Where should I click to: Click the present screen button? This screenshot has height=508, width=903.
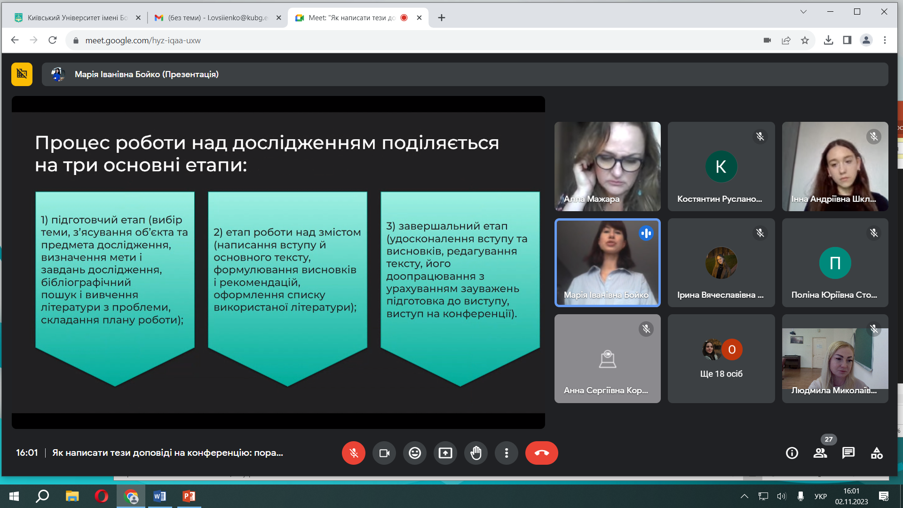coord(445,453)
